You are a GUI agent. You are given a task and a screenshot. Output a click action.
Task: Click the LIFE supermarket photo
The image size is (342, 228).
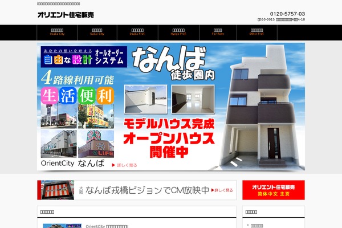pyautogui.click(x=96, y=144)
